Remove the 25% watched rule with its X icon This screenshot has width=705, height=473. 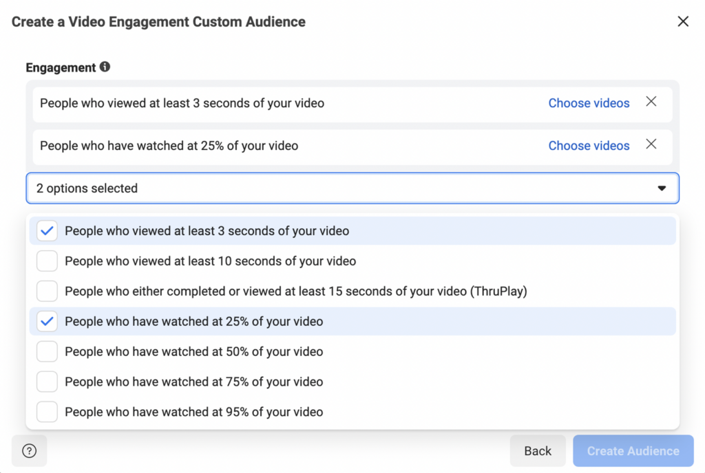coord(651,144)
